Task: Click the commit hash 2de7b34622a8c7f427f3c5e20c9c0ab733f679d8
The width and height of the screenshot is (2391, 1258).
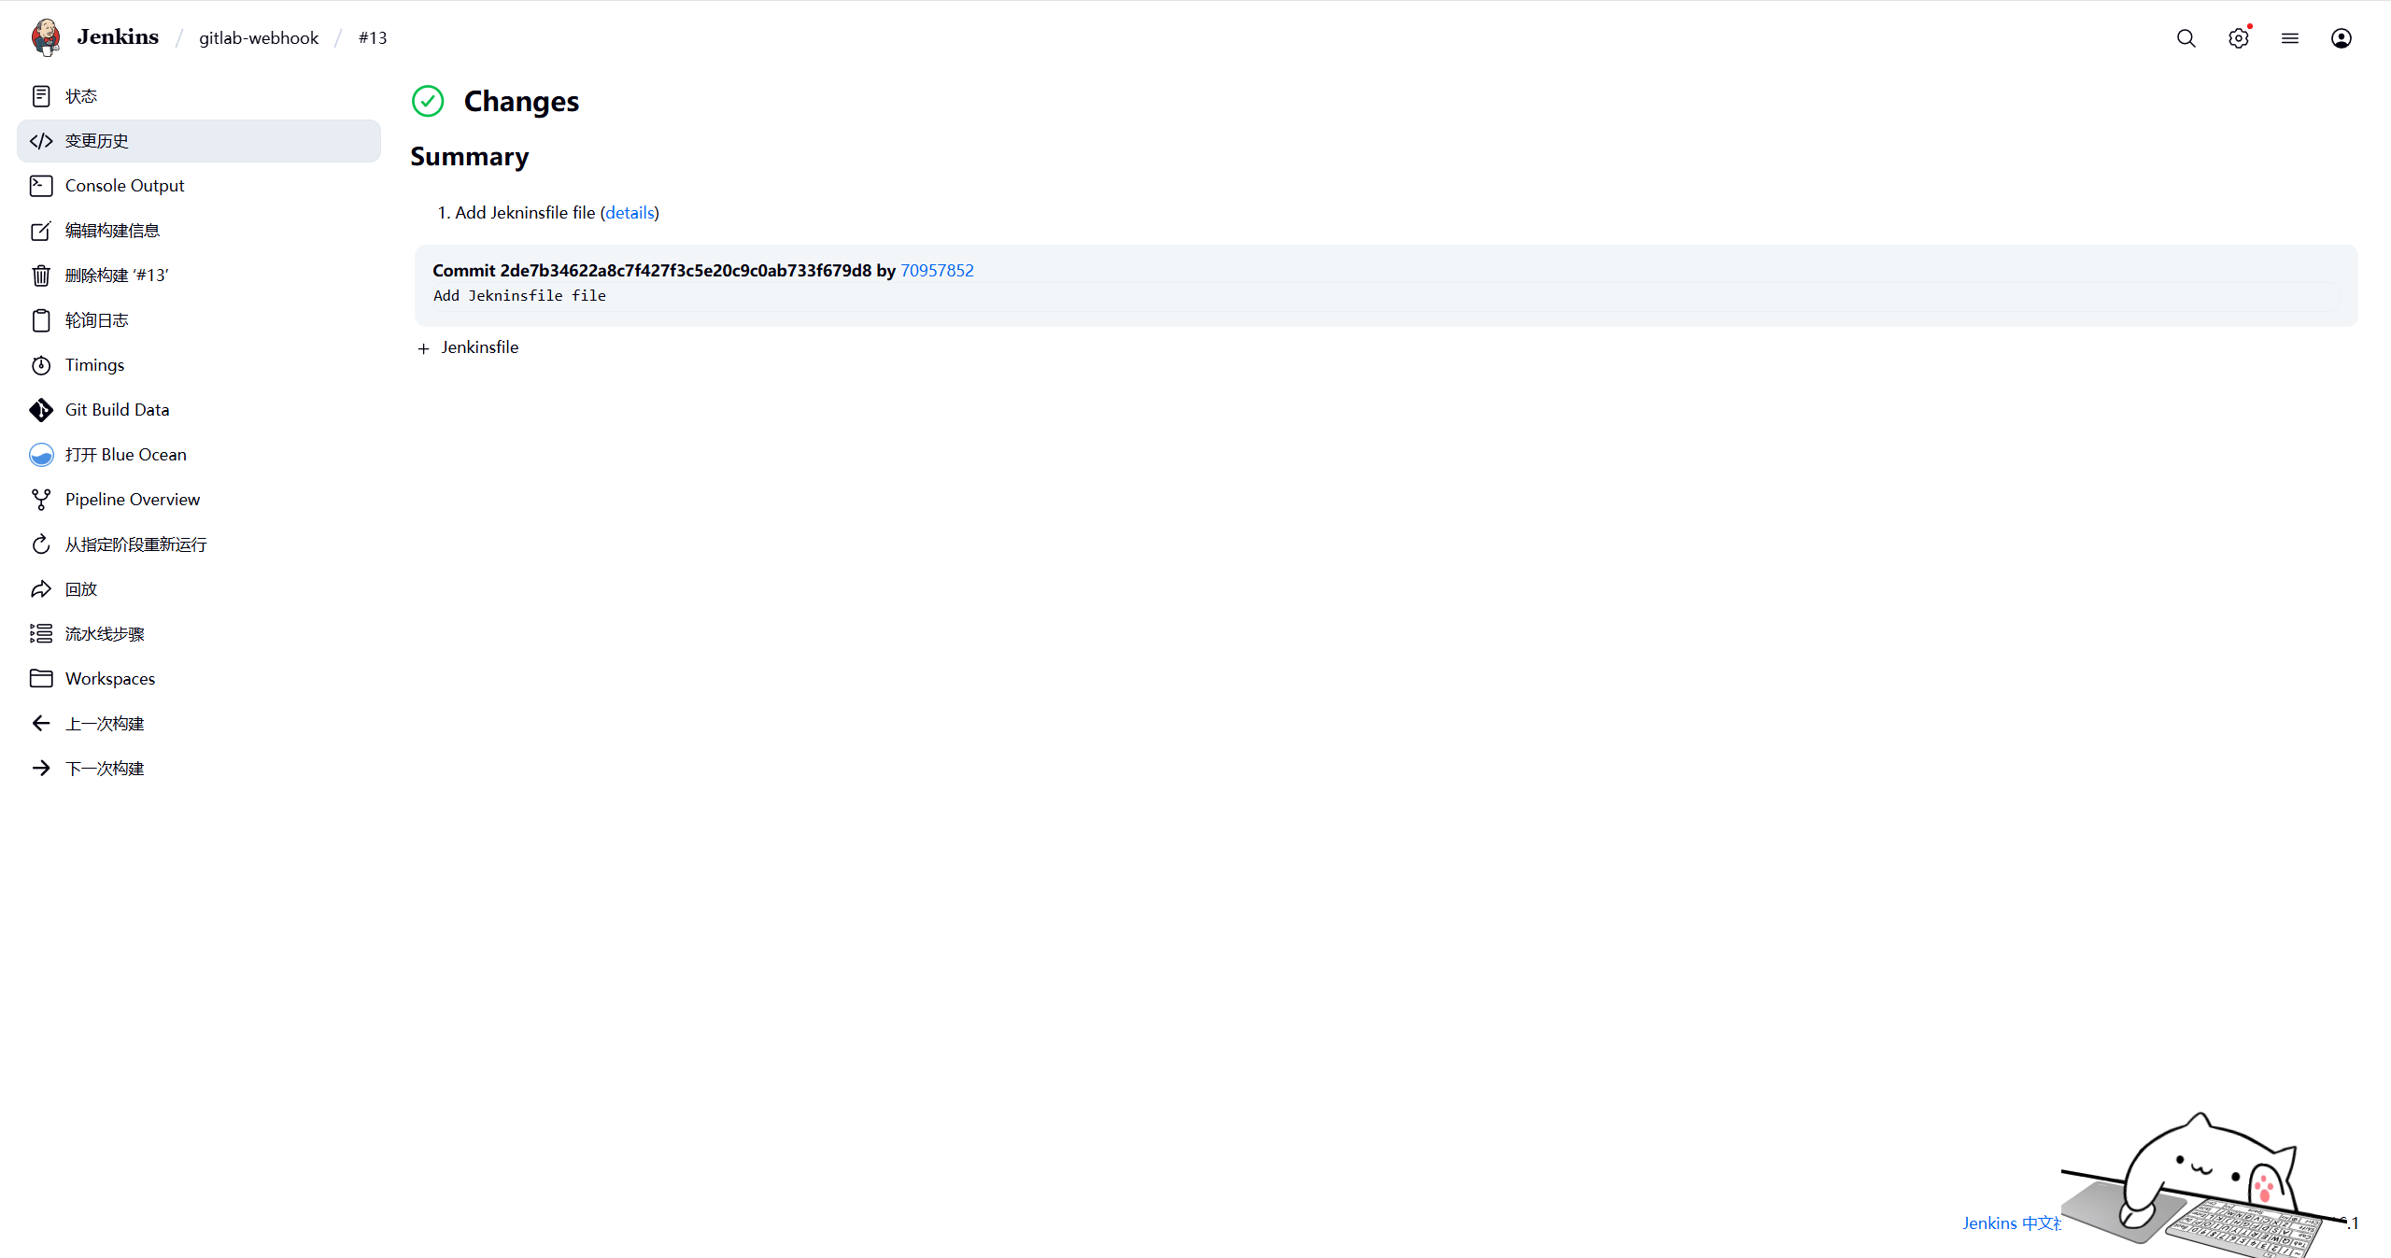Action: [686, 271]
